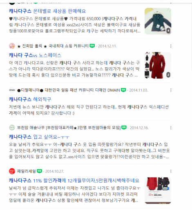This screenshot has height=210, width=192.
Task: Click 부천맘 애솔나무 cafe profile avatar
Action: (x=12, y=128)
